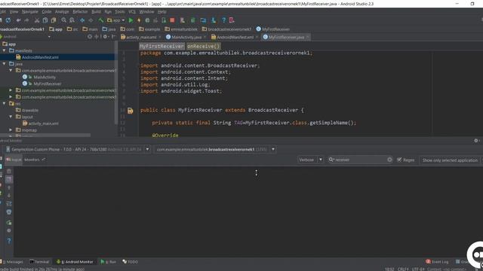The height and width of the screenshot is (271, 483).
Task: Click the logcat Restart icon
Action: (x=9, y=223)
